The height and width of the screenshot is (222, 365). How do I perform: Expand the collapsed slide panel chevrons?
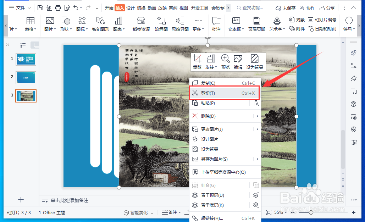pyautogui.click(x=8, y=45)
